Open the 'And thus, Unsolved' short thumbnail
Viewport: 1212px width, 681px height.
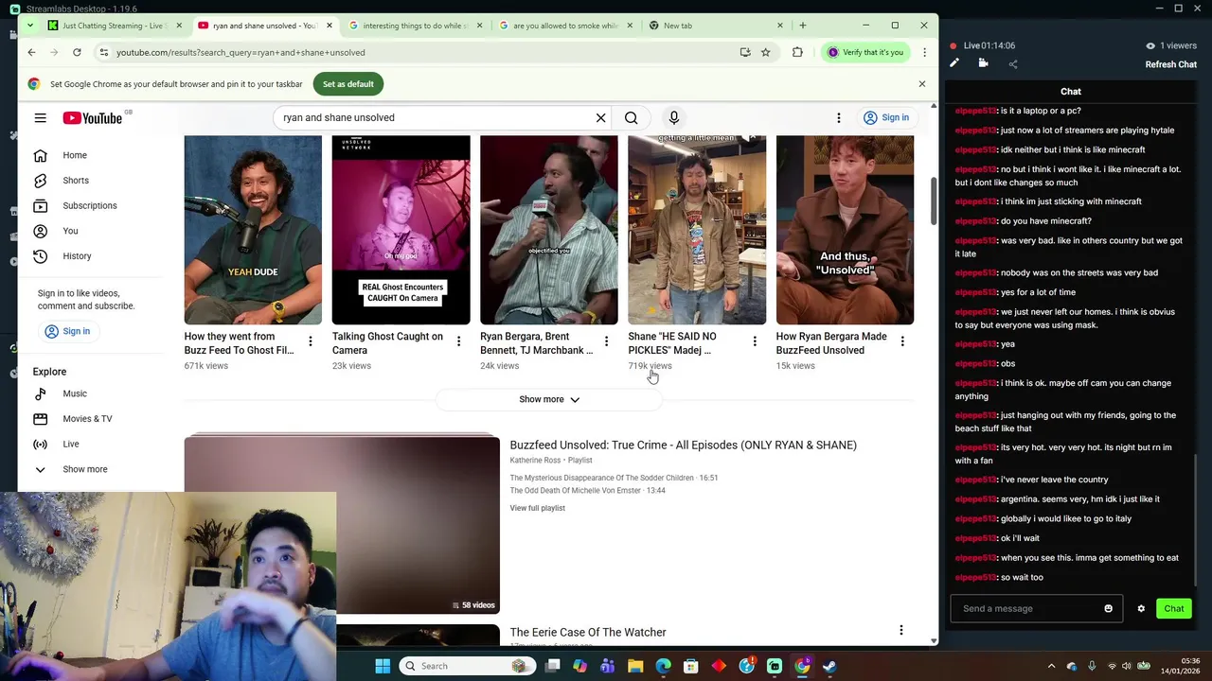point(845,230)
